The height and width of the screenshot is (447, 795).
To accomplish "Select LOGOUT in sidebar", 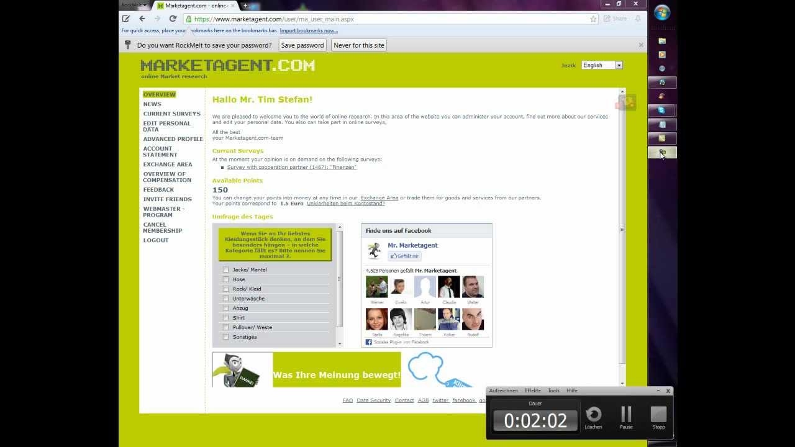I will [156, 240].
